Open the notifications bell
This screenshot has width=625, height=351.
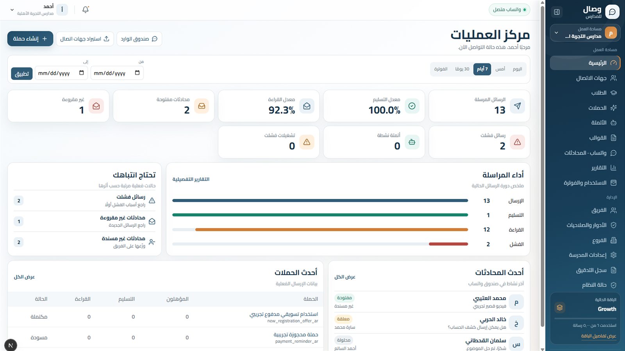[x=86, y=10]
